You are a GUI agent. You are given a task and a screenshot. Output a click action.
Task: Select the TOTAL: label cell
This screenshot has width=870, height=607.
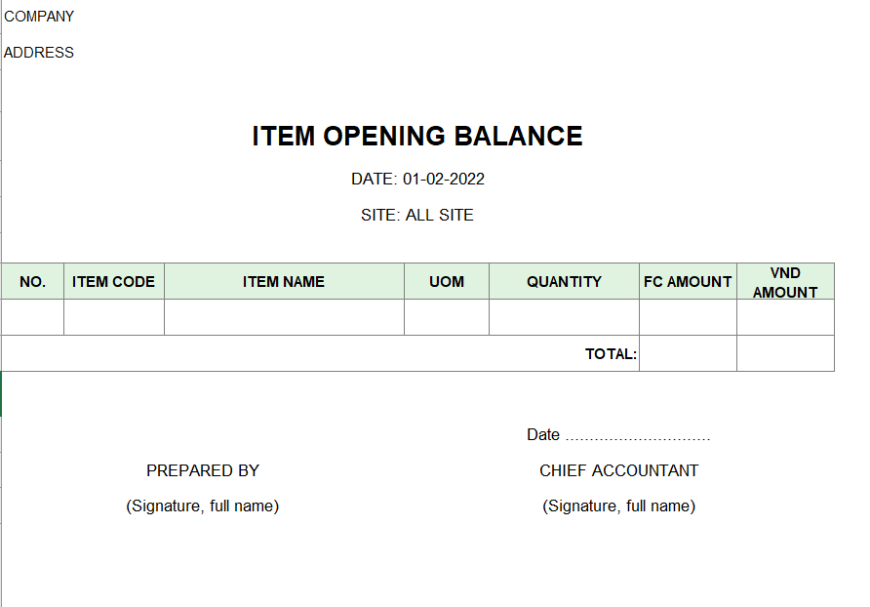(x=611, y=354)
